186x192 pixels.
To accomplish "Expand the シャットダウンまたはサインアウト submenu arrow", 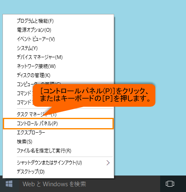I will coord(108,163).
